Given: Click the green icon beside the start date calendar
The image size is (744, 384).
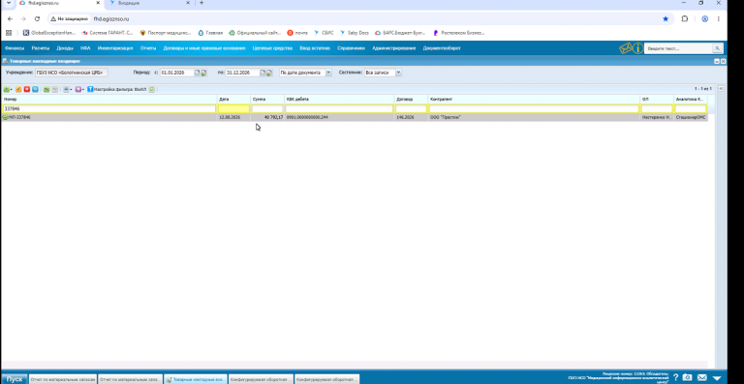Looking at the screenshot, I should (203, 73).
